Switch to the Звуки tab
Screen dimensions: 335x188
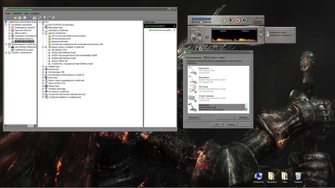tap(214, 57)
